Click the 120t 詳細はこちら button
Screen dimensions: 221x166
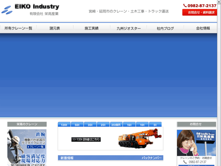click(x=86, y=140)
